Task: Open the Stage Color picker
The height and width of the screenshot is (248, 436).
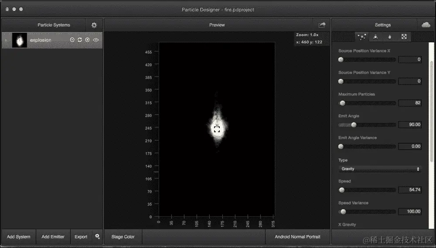Action: pyautogui.click(x=123, y=237)
